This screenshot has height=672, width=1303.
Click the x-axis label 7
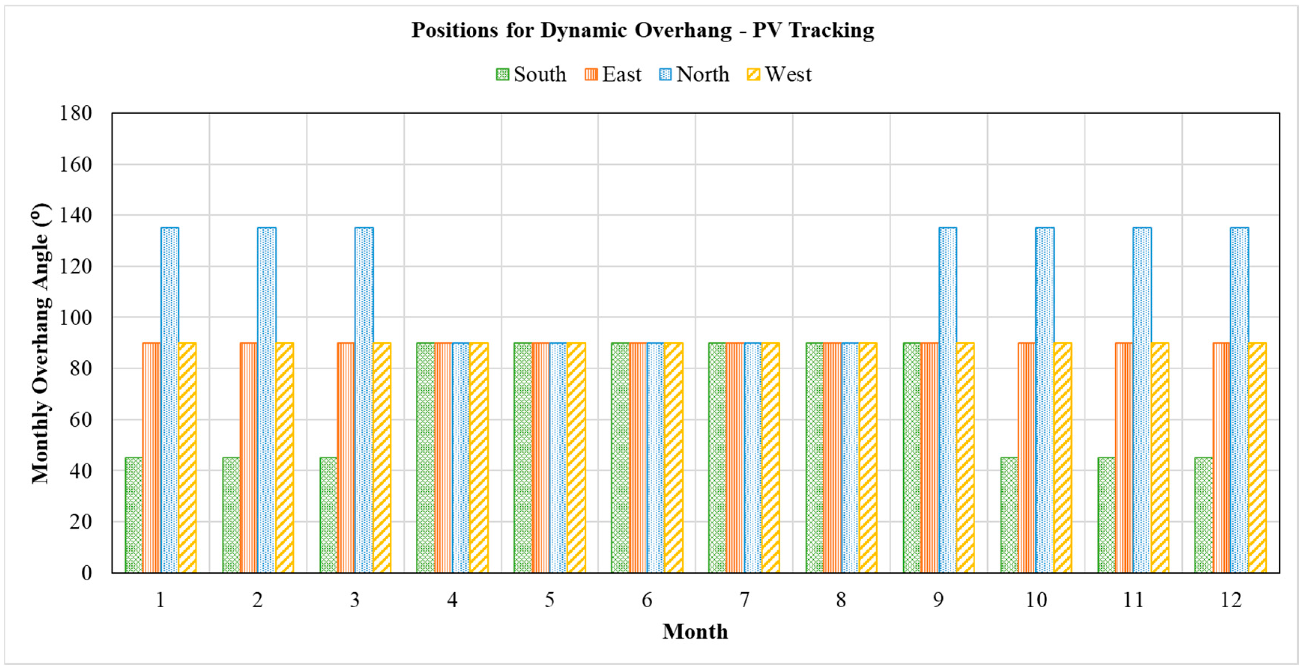point(744,600)
